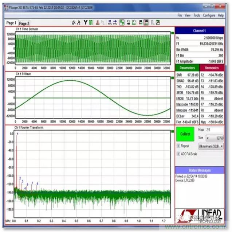Image resolution: width=232 pixels, height=232 pixels.
Task: Uncheck the Repeat checkbox
Action: coord(178,146)
